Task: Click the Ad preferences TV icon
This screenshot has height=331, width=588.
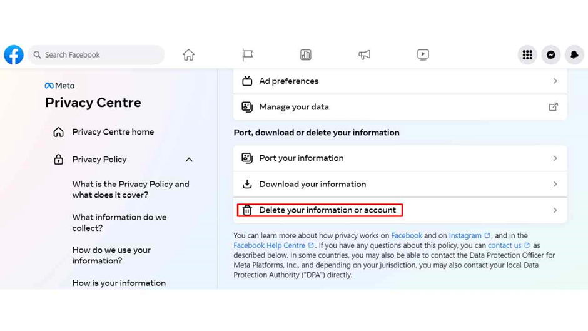Action: (247, 81)
